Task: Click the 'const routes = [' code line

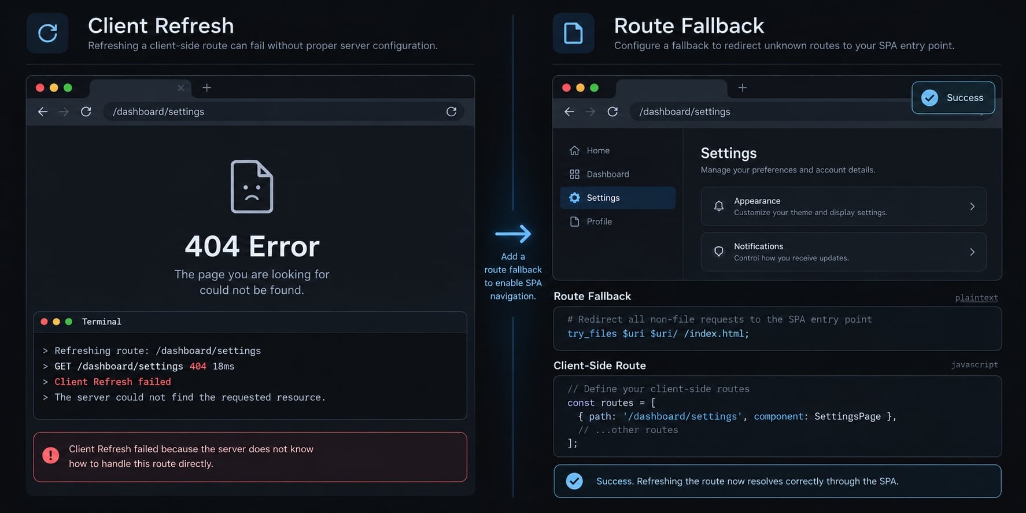Action: coord(611,403)
